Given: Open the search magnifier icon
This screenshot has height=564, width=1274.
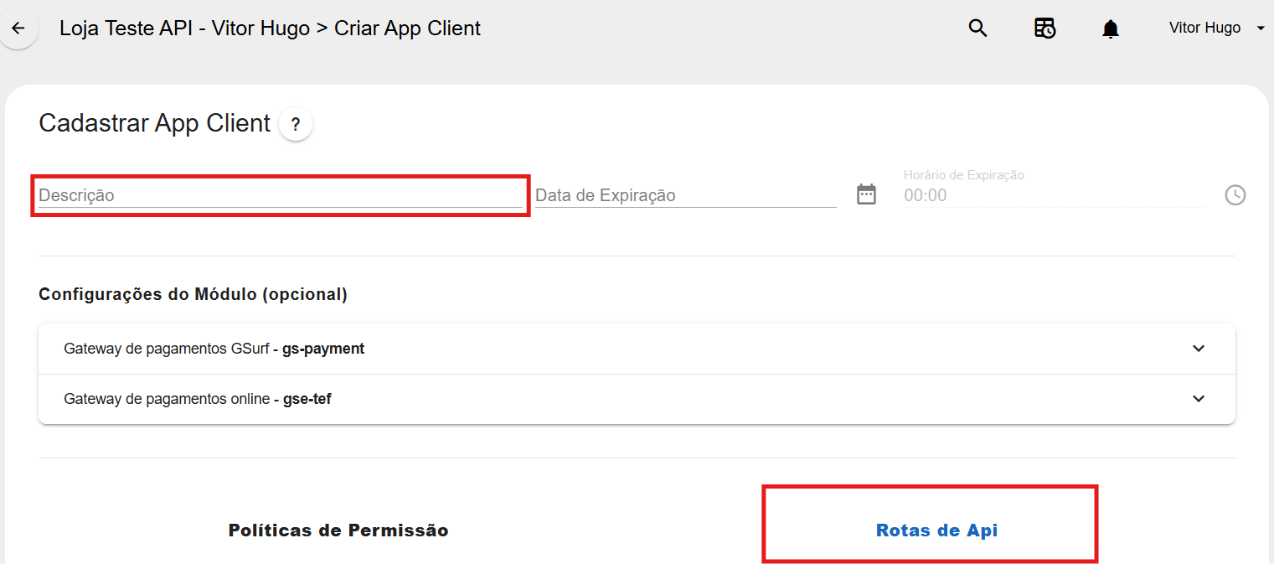Looking at the screenshot, I should [977, 28].
